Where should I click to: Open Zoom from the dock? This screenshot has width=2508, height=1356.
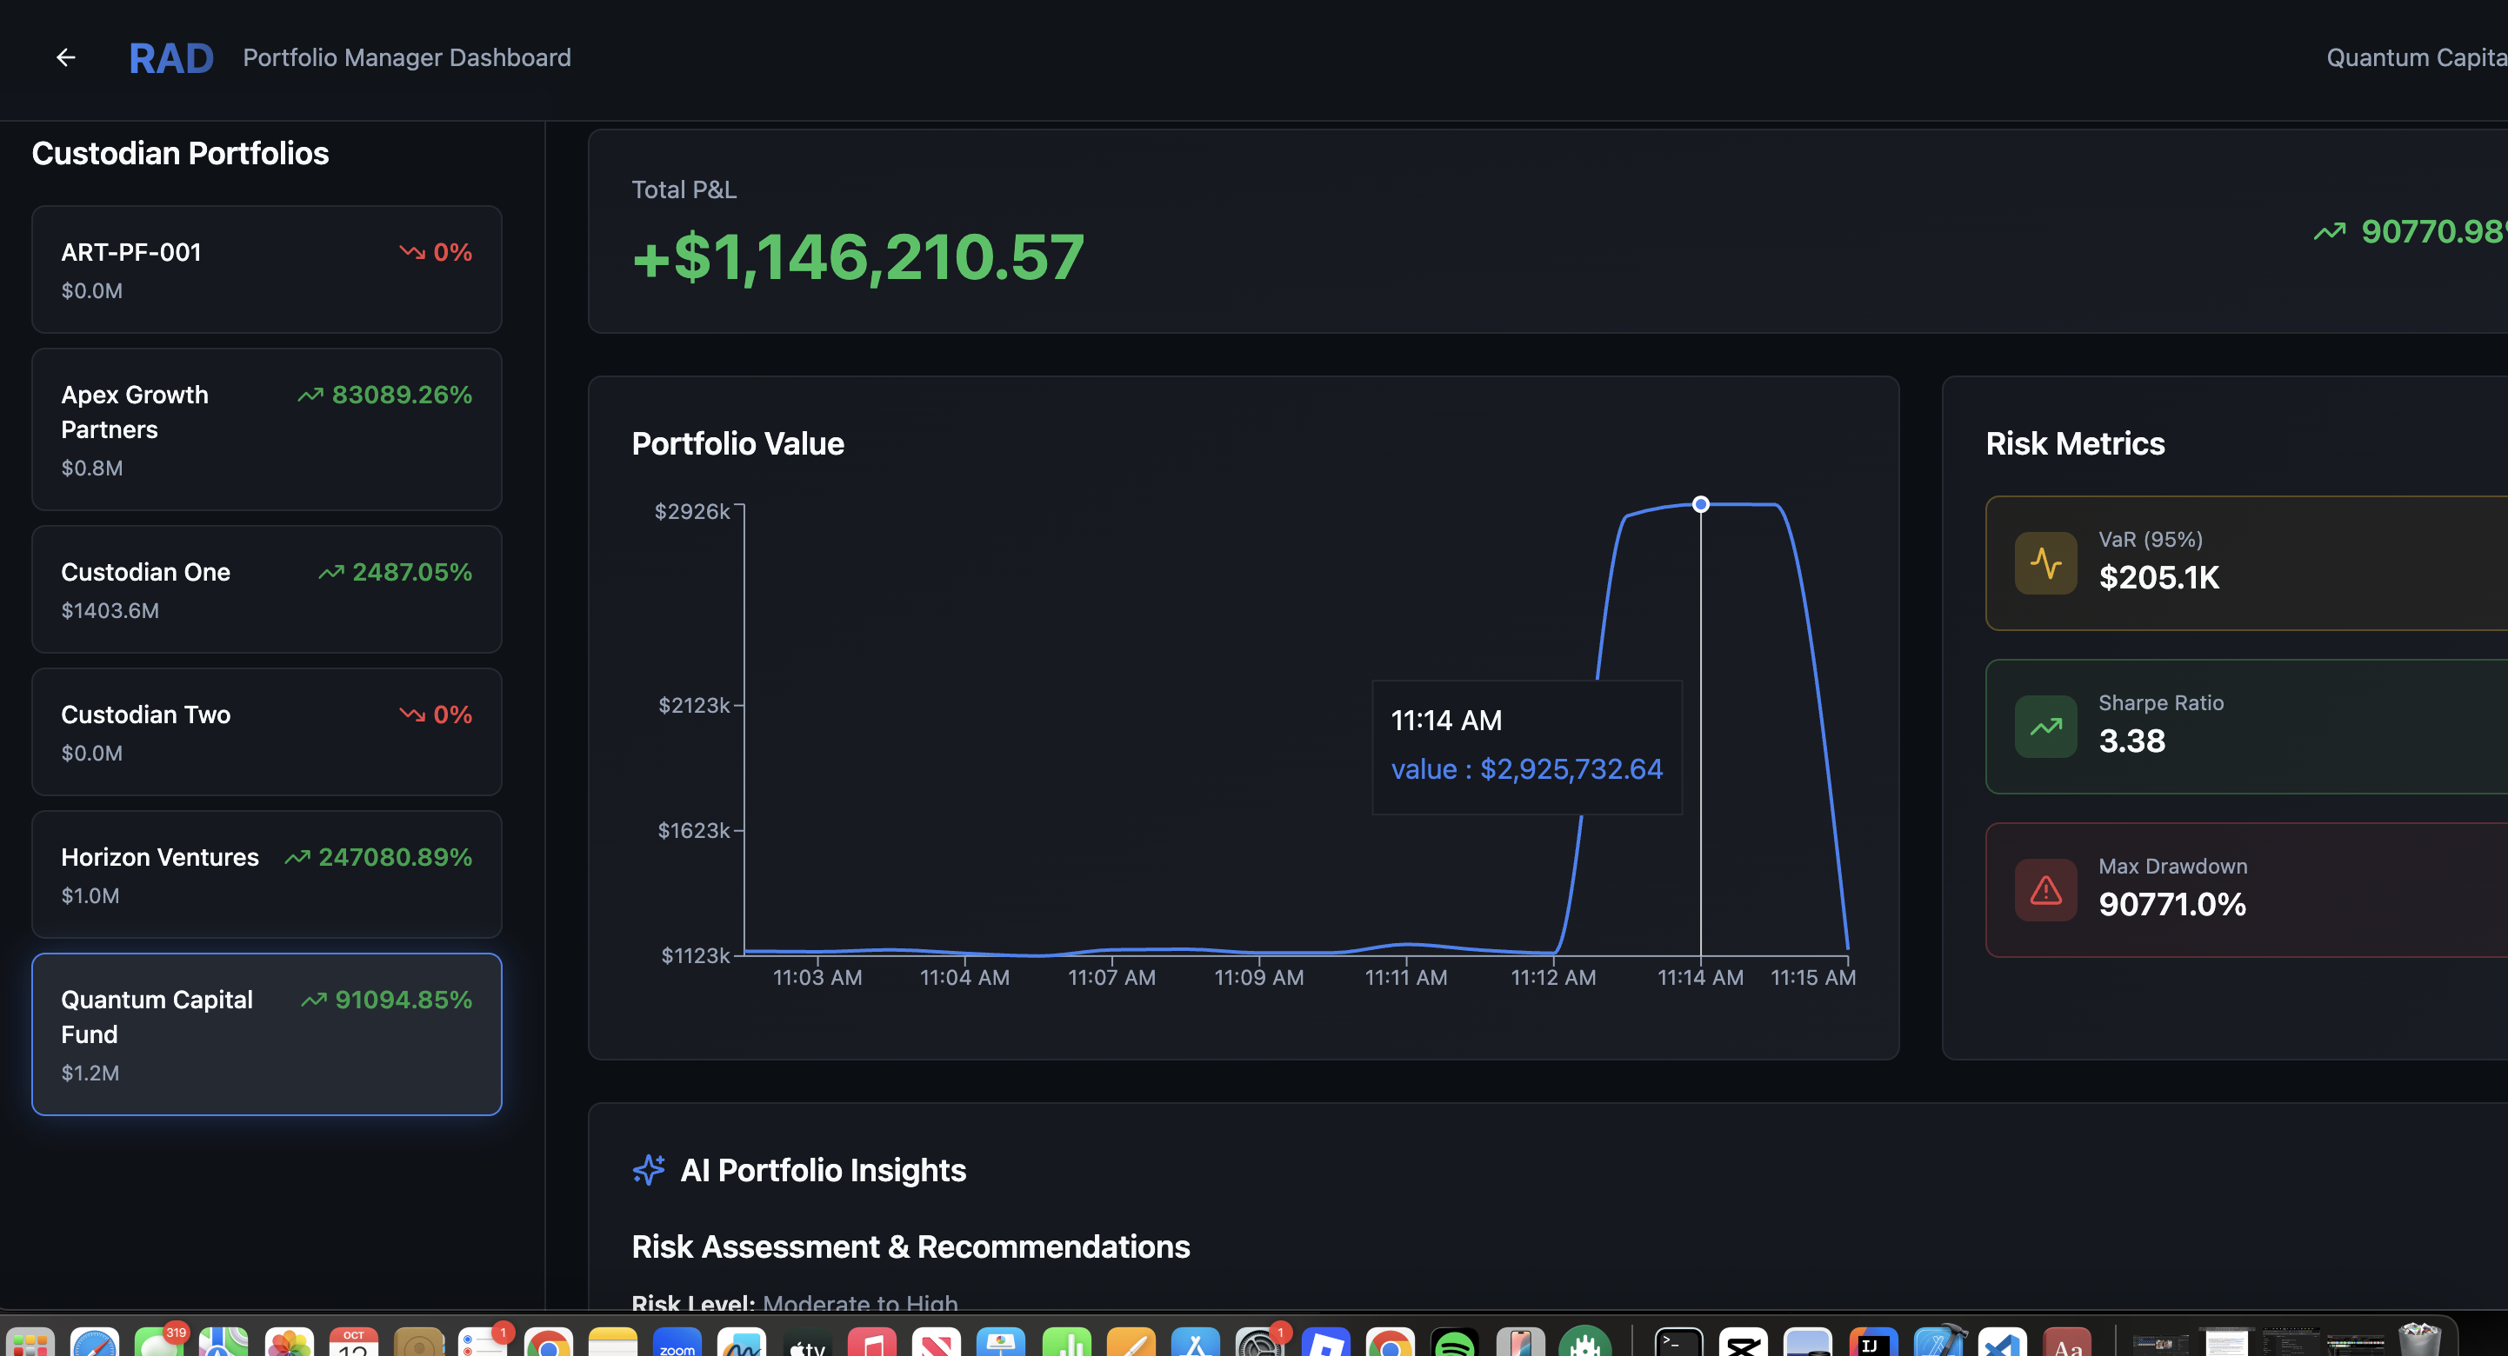coord(677,1345)
